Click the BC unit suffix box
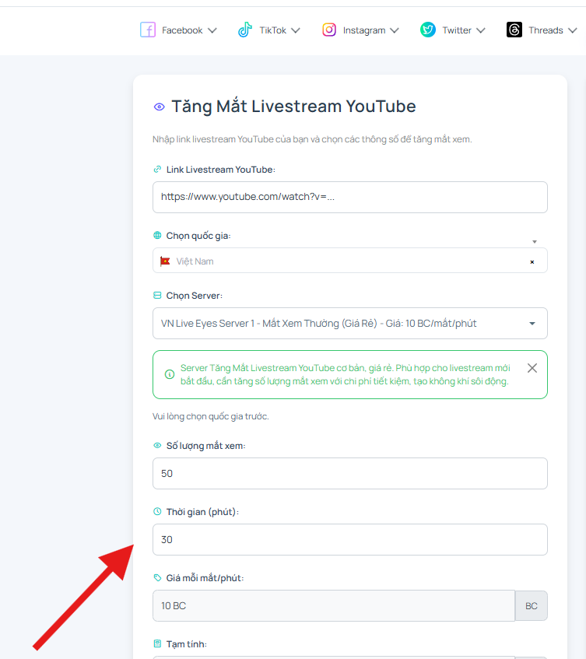The image size is (586, 659). coord(532,605)
